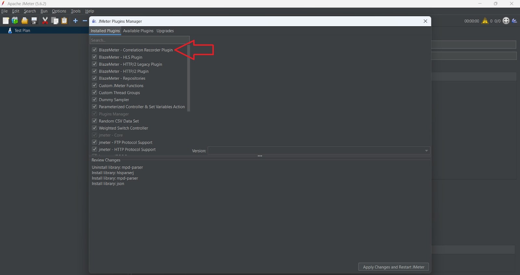The image size is (520, 275).
Task: Click the plugin Search input field
Action: 139,40
